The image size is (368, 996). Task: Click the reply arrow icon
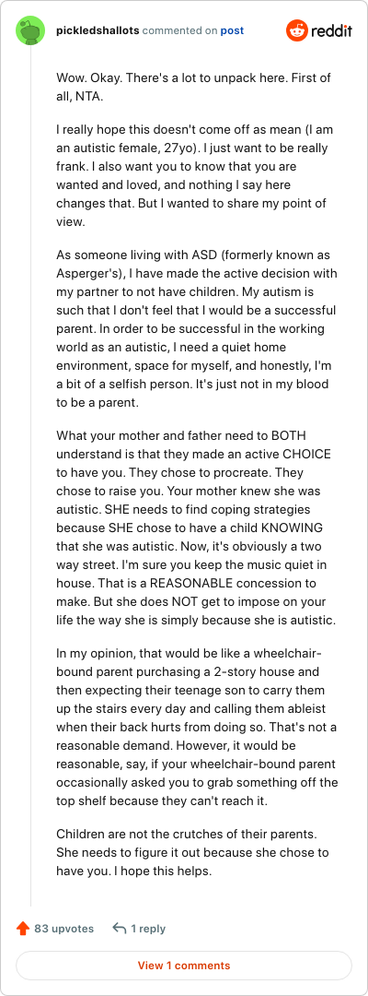(119, 929)
